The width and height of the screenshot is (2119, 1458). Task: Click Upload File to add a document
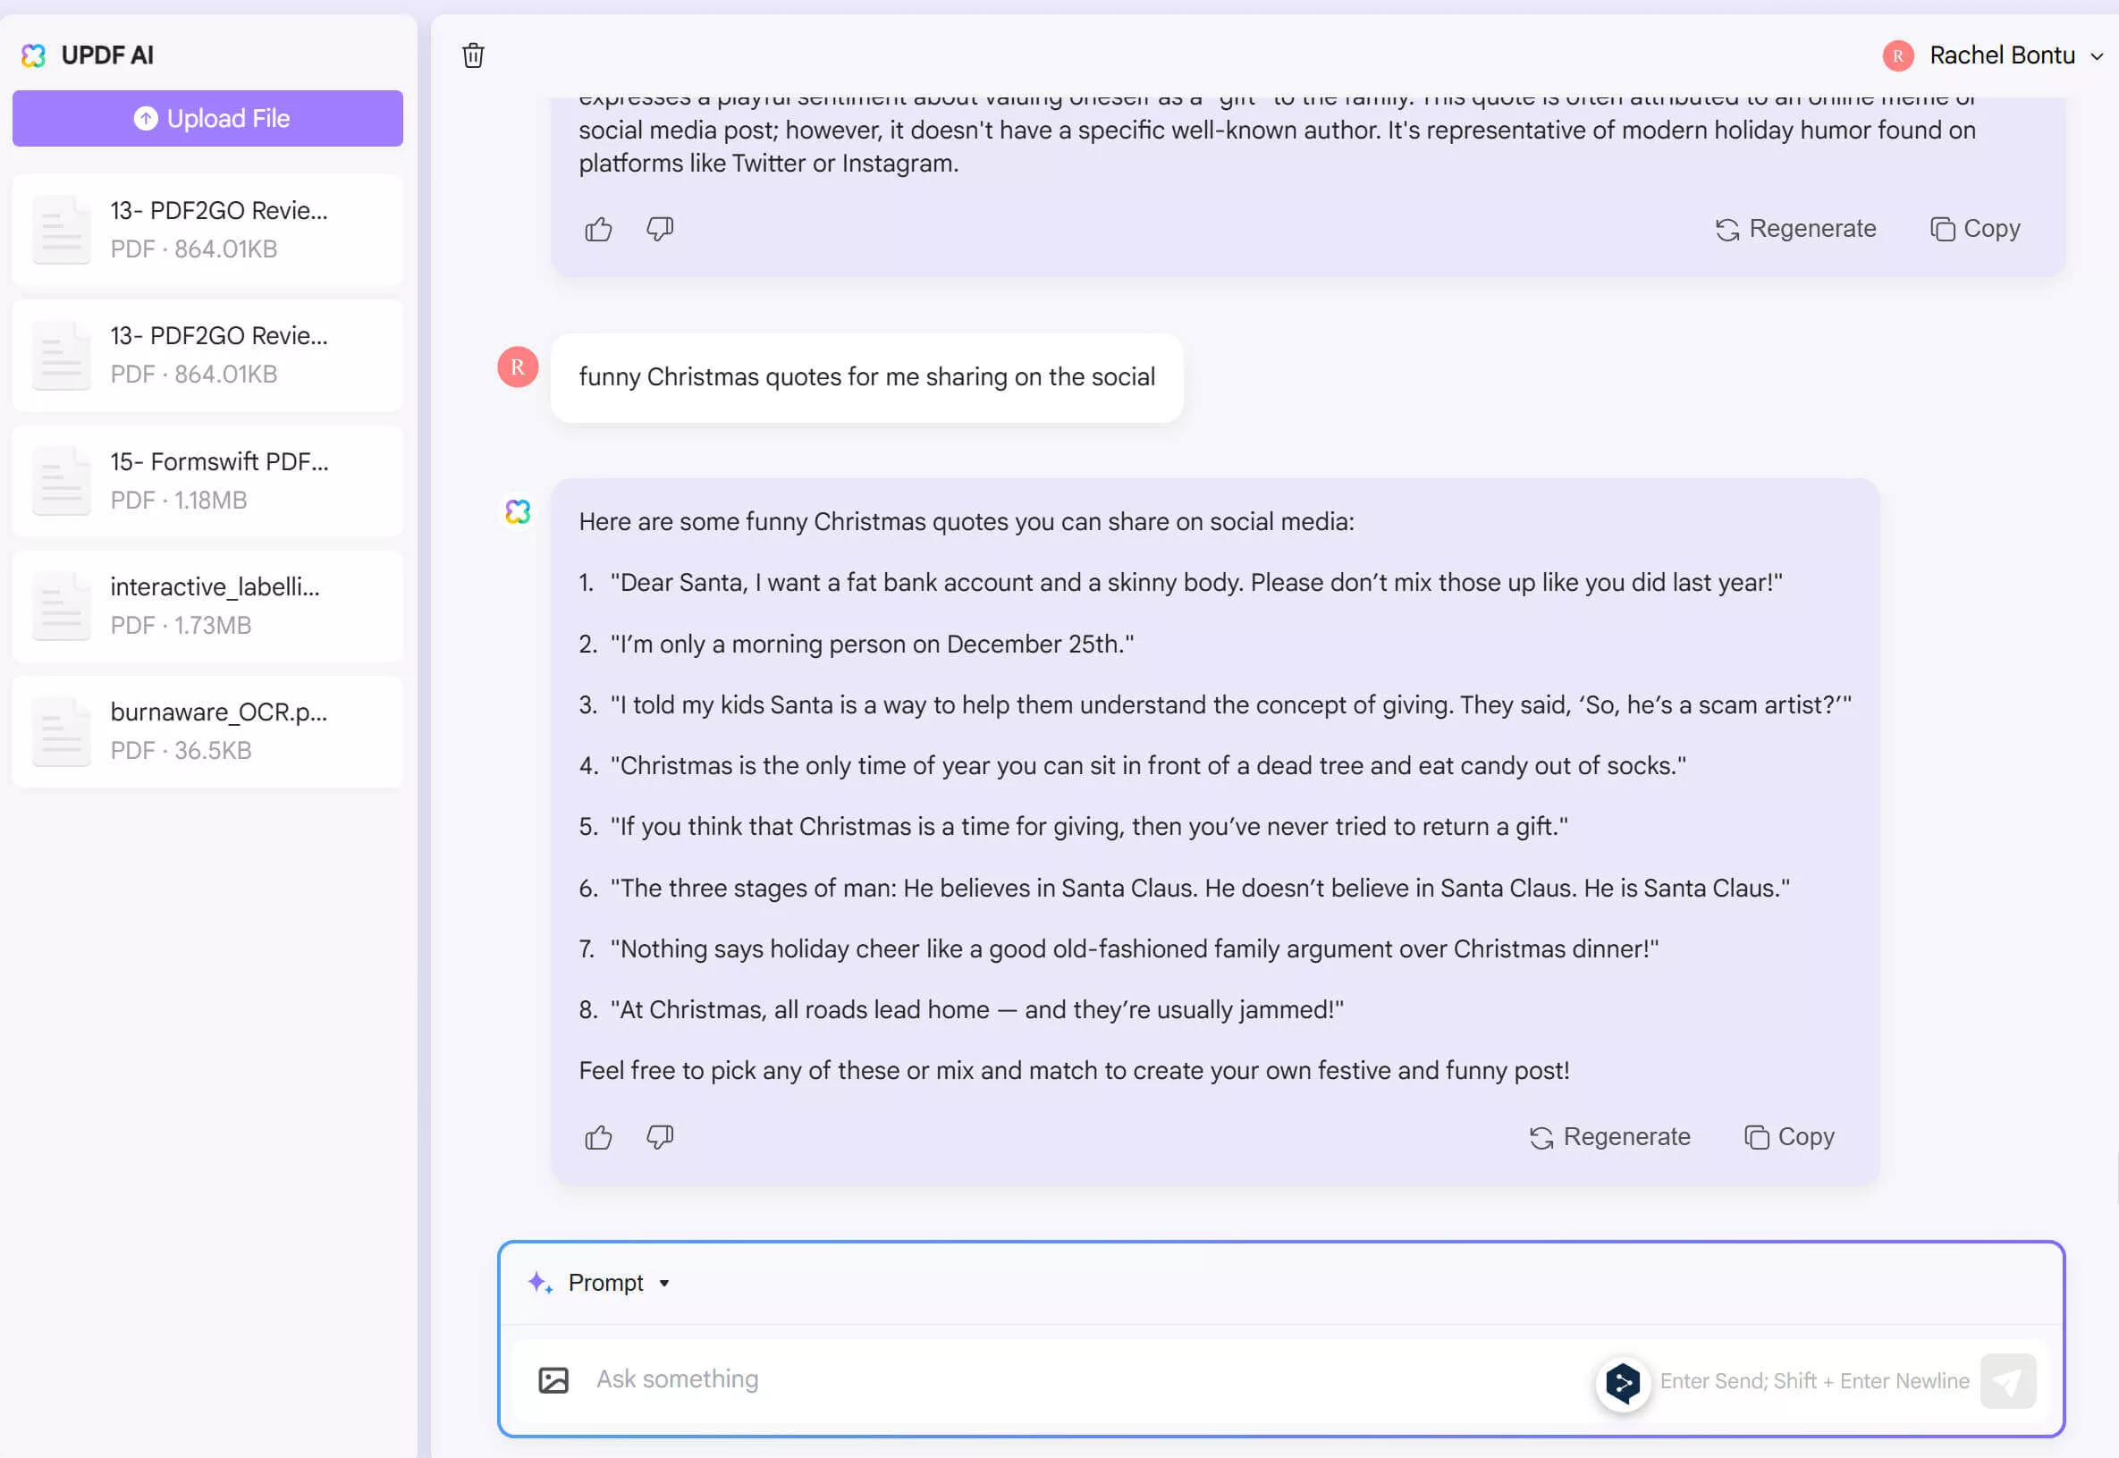207,118
